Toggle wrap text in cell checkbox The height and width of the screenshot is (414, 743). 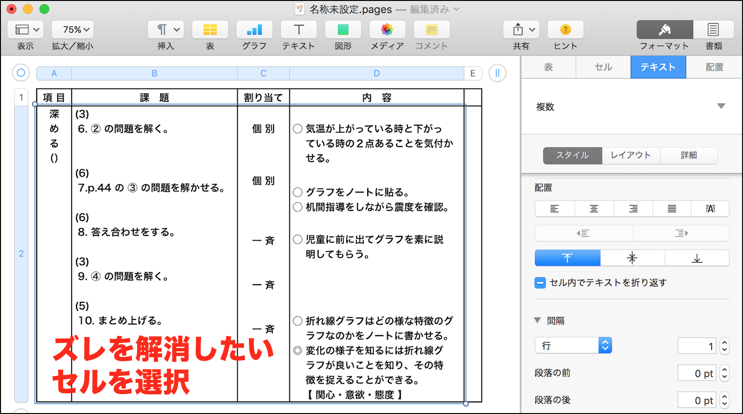[x=540, y=283]
